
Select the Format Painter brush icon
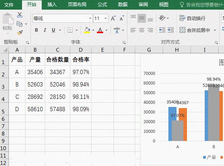[x=20, y=33]
